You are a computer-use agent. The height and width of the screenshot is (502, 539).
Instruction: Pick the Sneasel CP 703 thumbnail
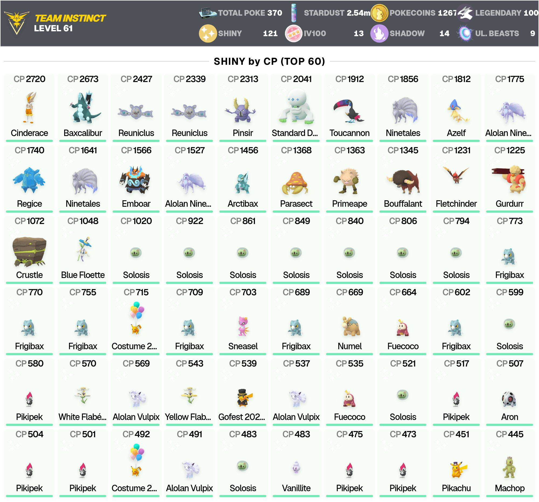tap(243, 321)
